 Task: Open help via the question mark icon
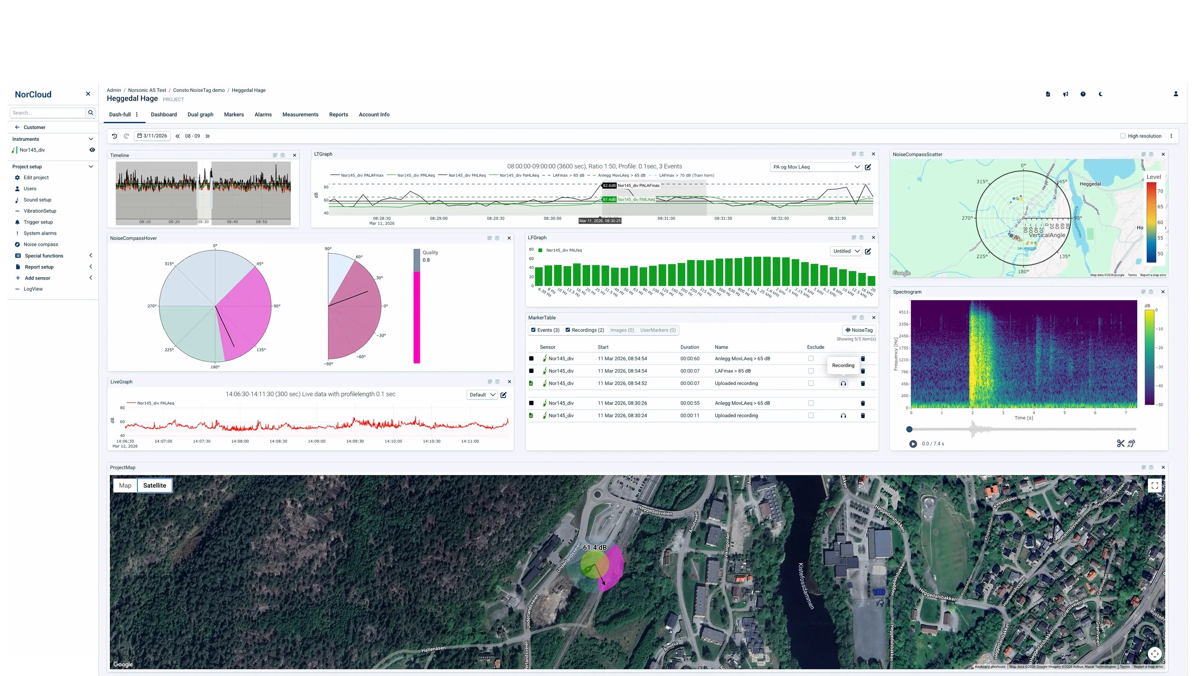click(x=1083, y=94)
